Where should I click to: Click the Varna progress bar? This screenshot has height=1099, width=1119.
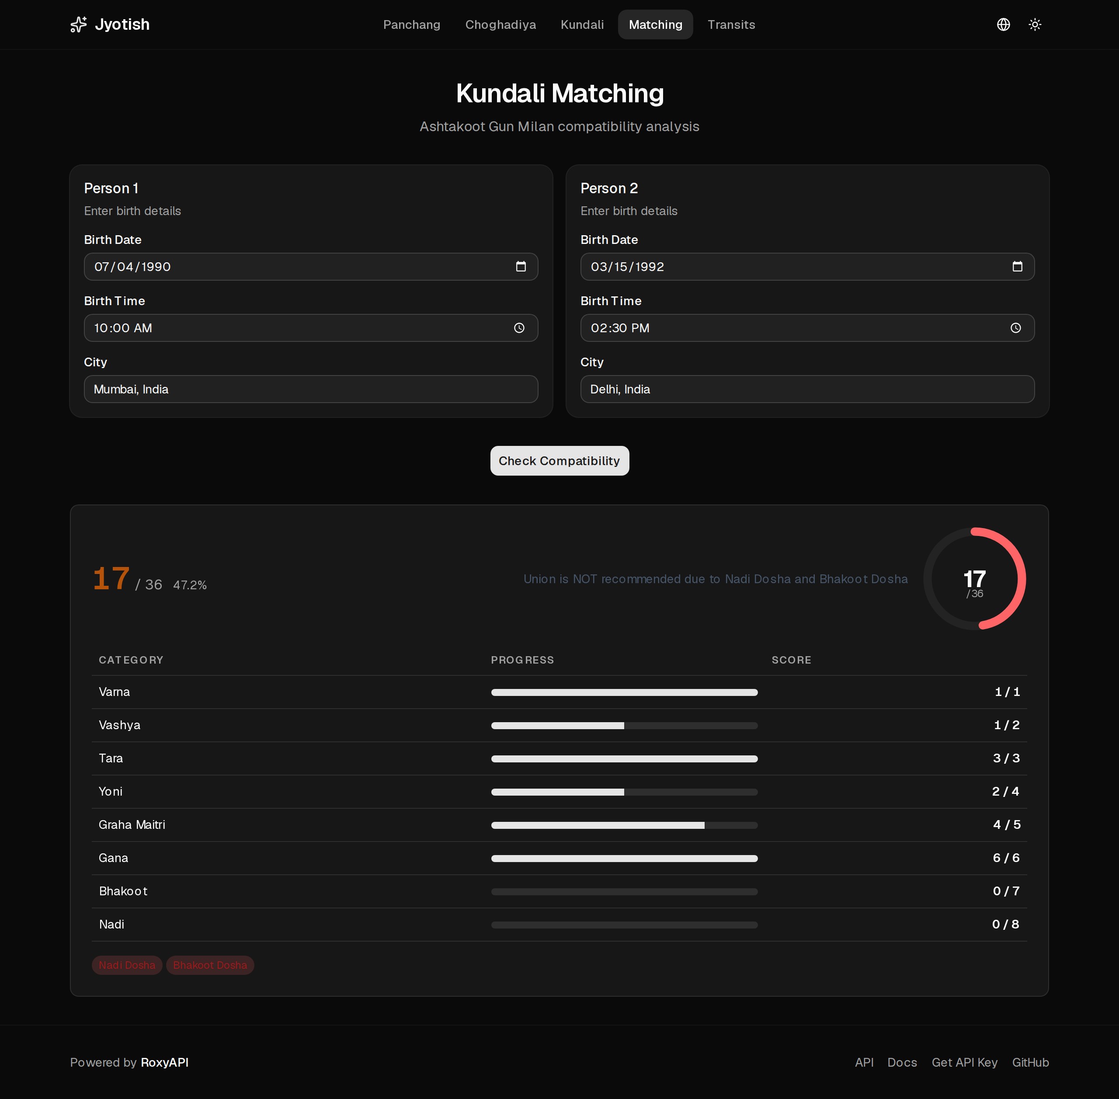tap(625, 692)
